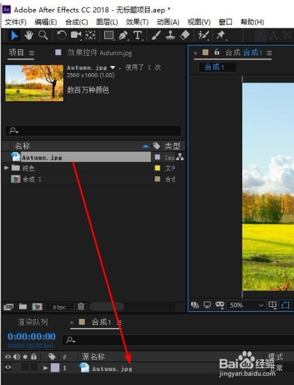Create a new composition from bottom bar

[x=37, y=306]
